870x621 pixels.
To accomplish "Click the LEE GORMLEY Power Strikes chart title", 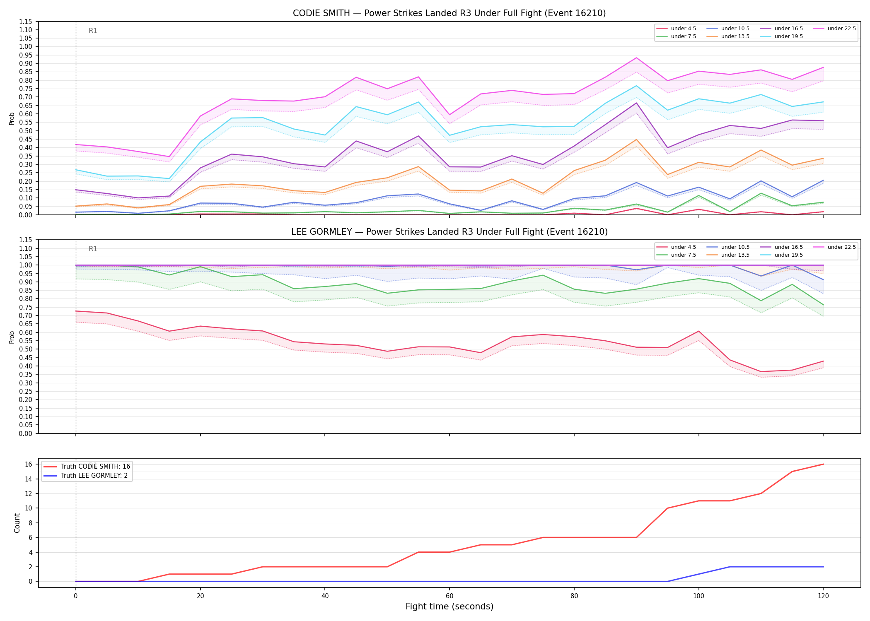I will point(449,232).
